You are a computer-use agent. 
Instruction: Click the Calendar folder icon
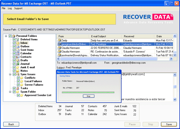[x=18, y=53]
